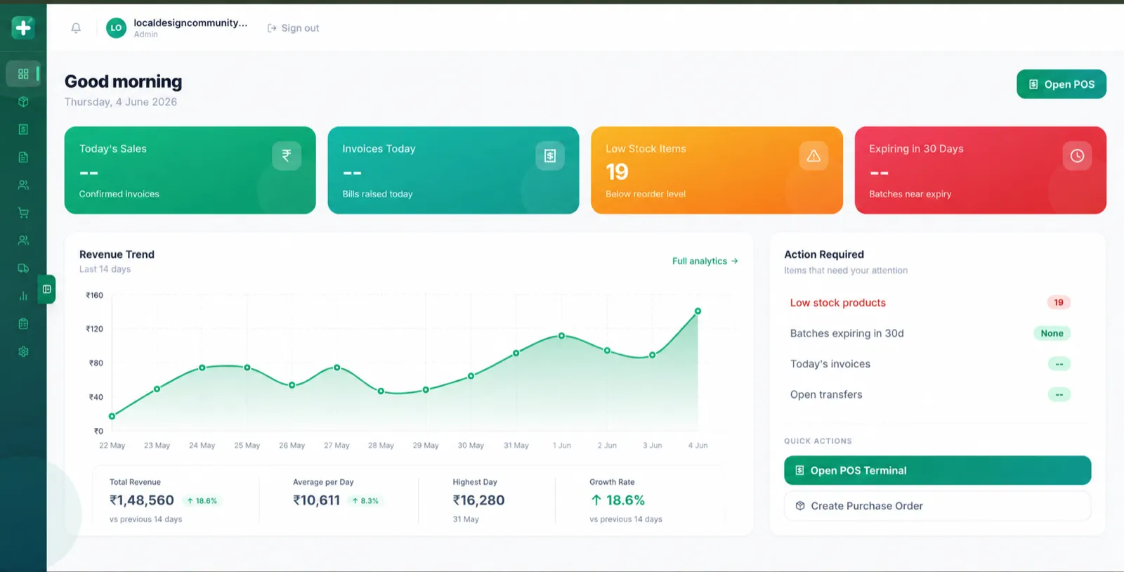Image resolution: width=1124 pixels, height=572 pixels.
Task: Click the receipt icon on Invoices Today card
Action: tap(550, 155)
